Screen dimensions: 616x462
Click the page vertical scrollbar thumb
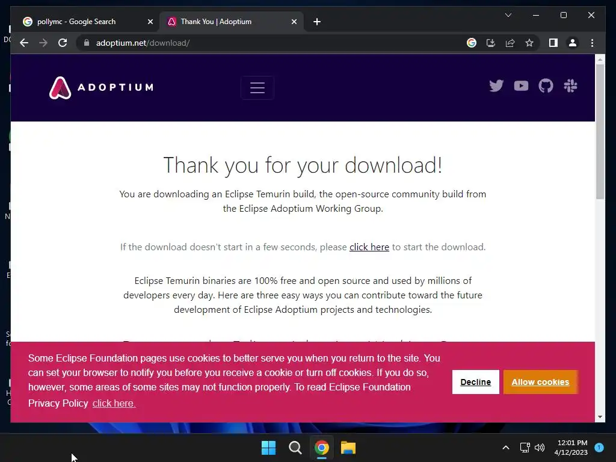(x=600, y=131)
